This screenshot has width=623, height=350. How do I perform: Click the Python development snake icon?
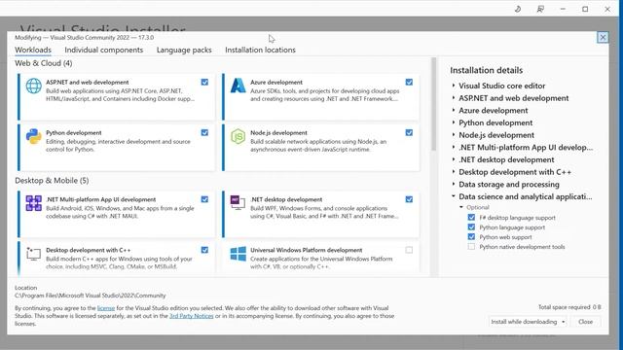click(x=34, y=136)
